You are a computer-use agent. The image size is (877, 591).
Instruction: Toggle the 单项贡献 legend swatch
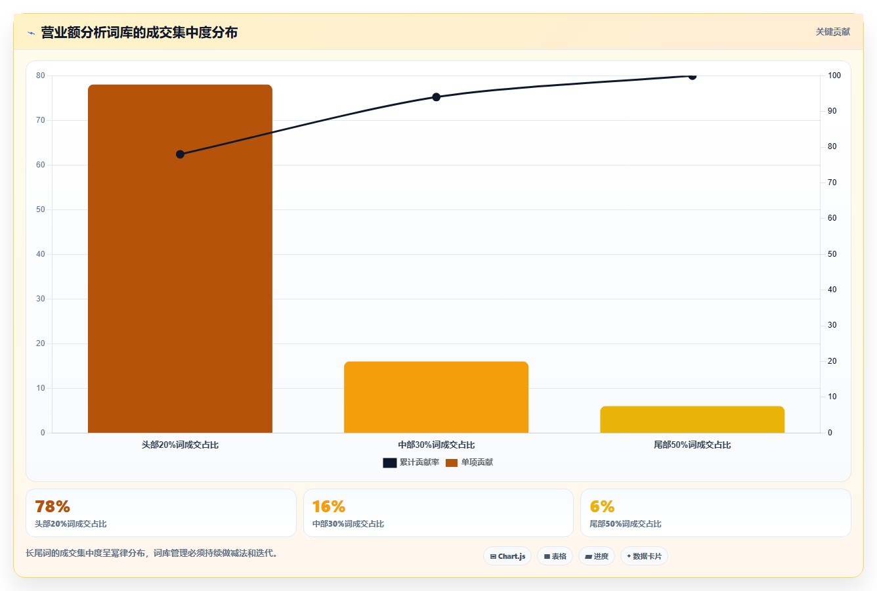[x=452, y=463]
